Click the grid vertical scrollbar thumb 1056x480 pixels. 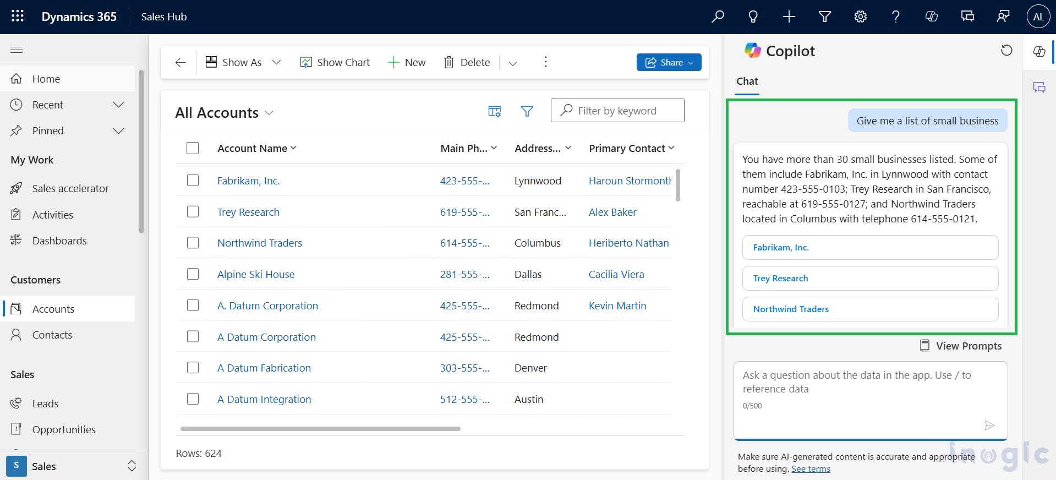pos(677,185)
